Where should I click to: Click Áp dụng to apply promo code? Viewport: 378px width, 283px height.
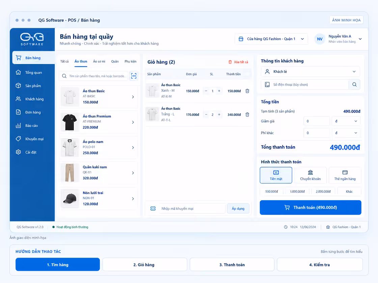tap(238, 209)
